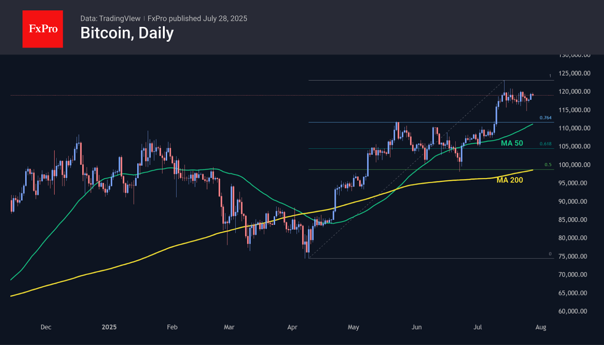This screenshot has width=604, height=345.
Task: Click the red FxPro logo
Action: coord(43,29)
